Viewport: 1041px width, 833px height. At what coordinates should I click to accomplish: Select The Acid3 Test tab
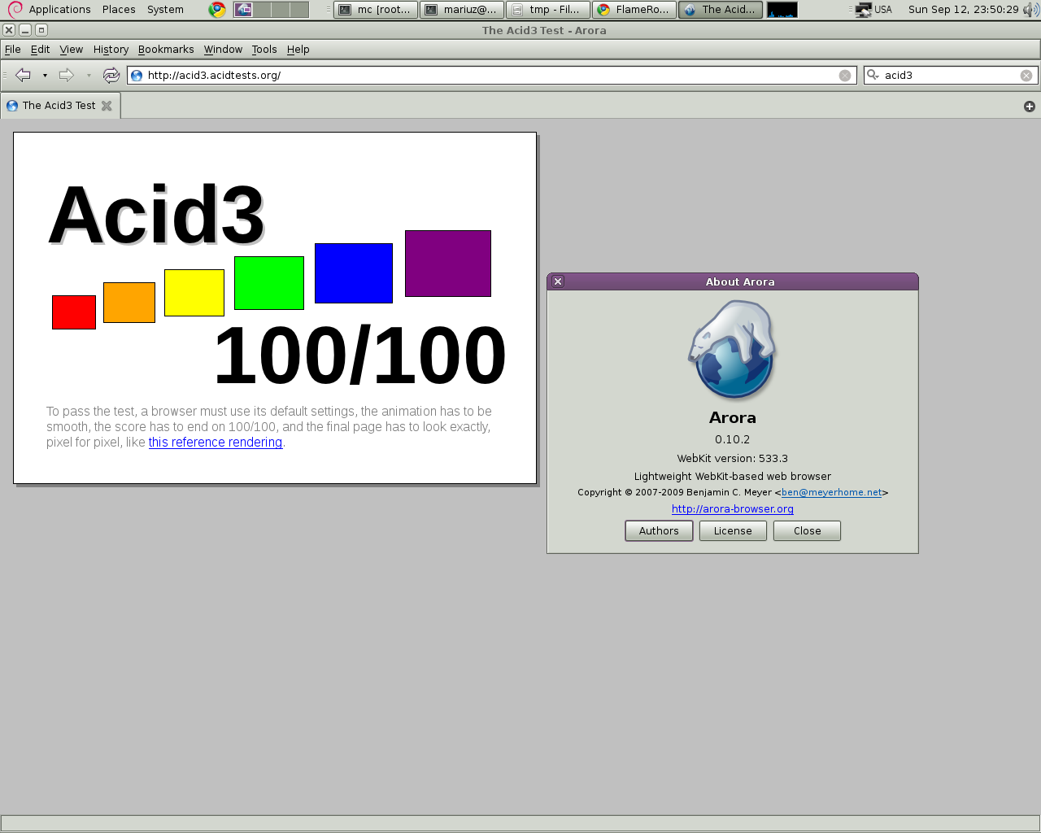[x=60, y=106]
